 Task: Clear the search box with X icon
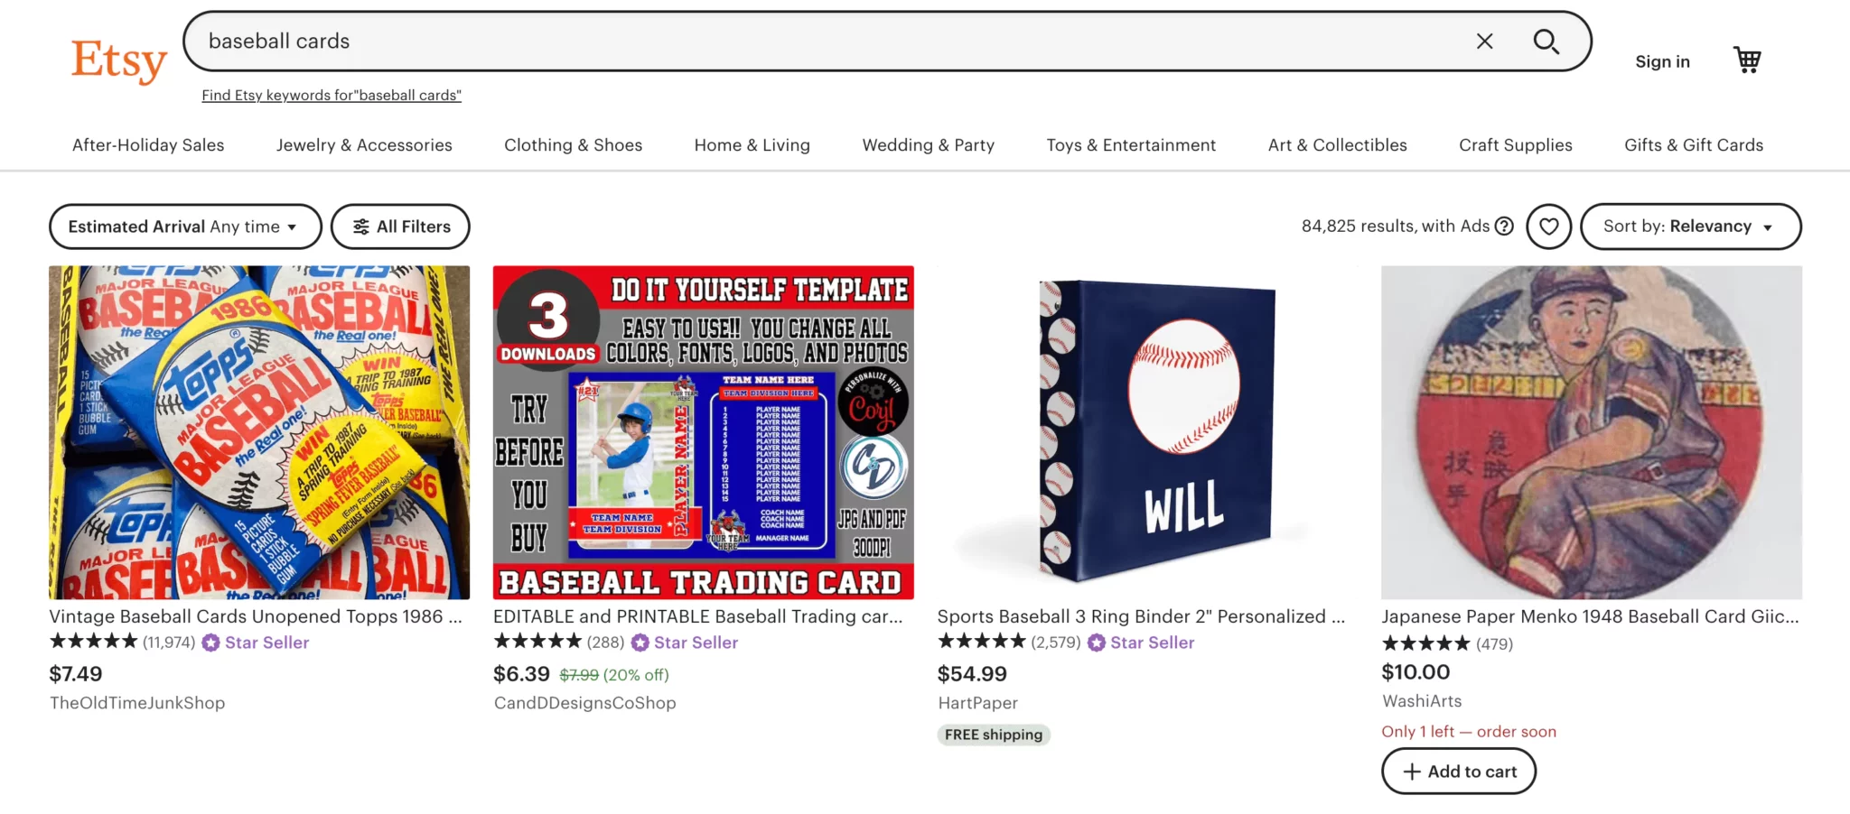pos(1484,42)
